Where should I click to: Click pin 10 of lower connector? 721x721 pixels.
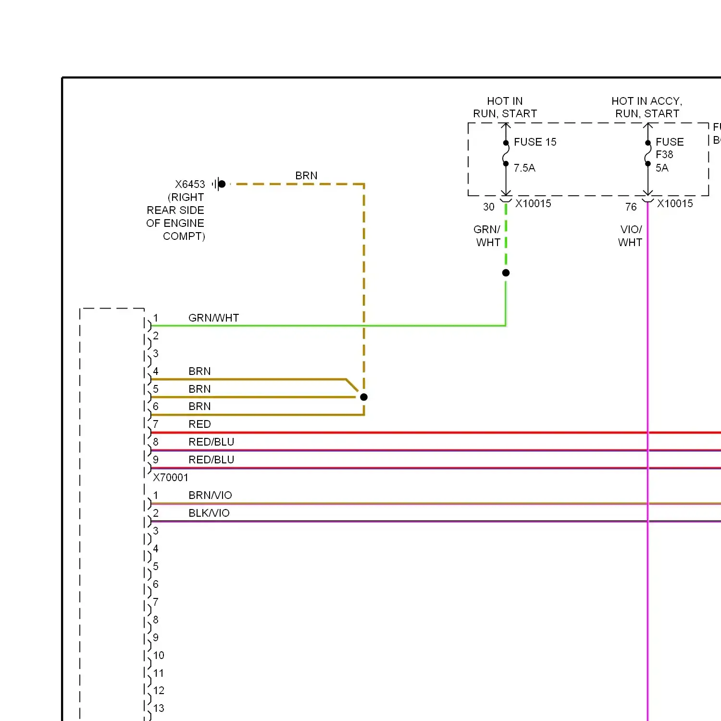159,655
